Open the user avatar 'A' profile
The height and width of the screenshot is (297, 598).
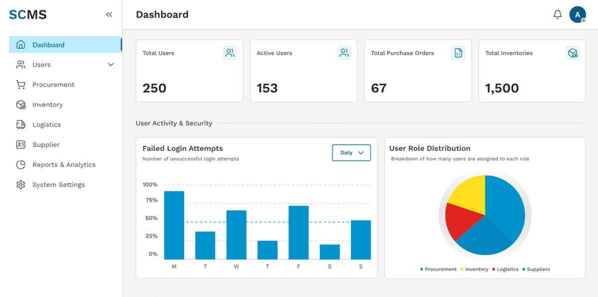click(578, 14)
